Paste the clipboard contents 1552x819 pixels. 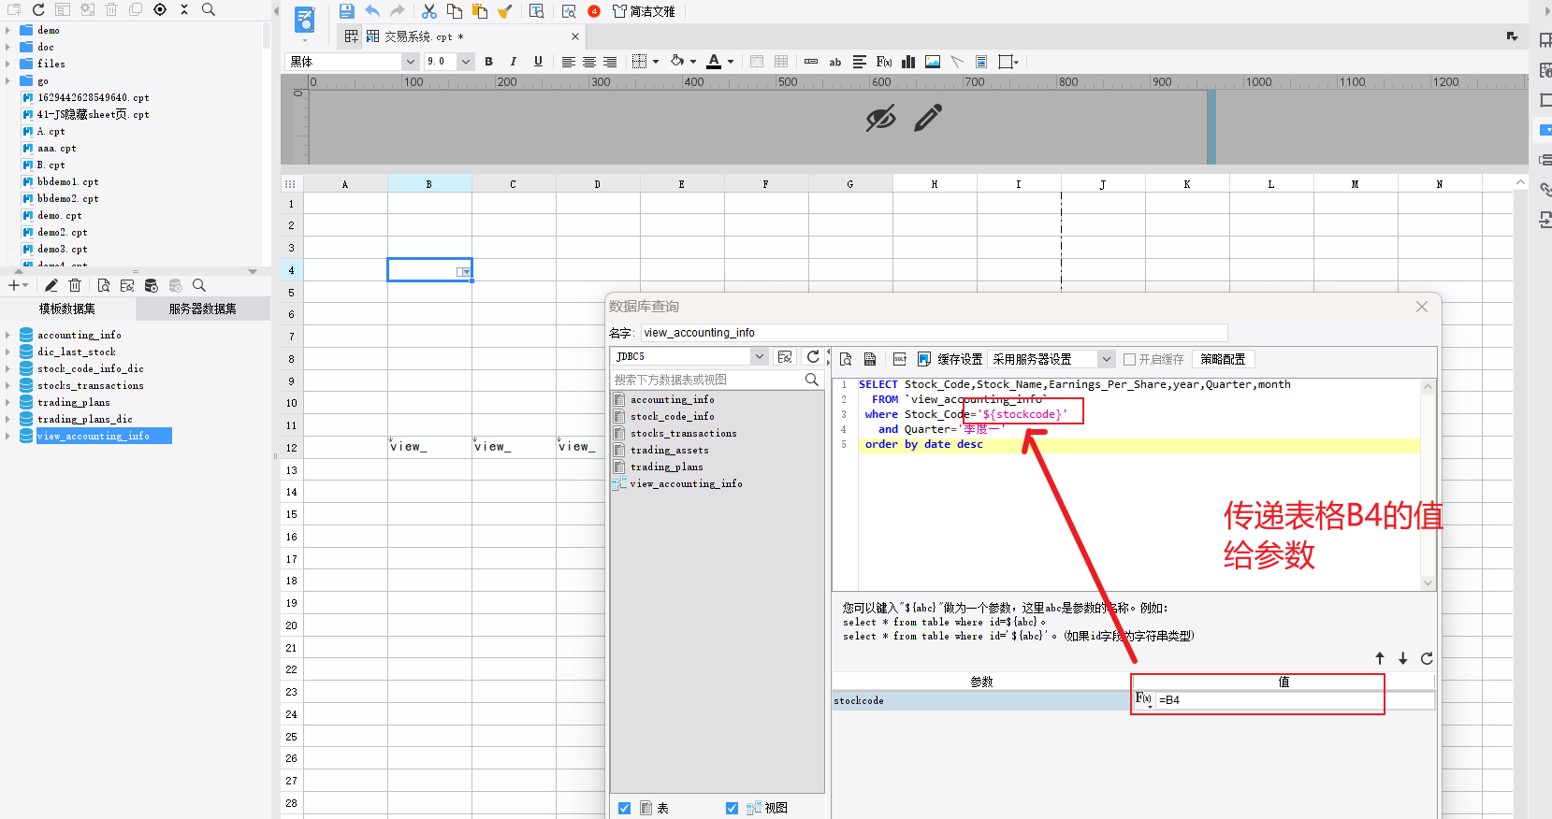click(480, 11)
